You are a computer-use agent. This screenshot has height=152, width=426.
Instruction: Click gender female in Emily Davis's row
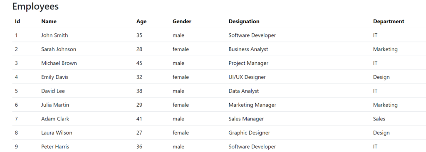pyautogui.click(x=181, y=77)
